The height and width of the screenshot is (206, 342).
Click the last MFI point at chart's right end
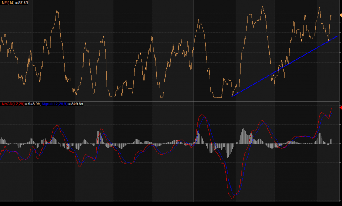331,15
